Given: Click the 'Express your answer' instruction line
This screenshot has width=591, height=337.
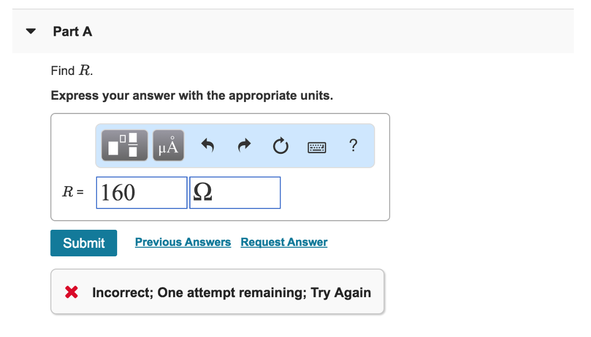Looking at the screenshot, I should pos(192,96).
